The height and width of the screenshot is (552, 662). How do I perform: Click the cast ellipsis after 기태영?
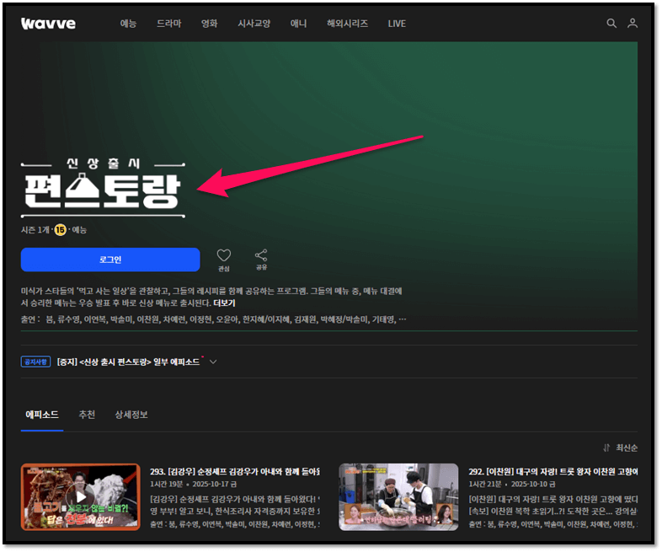pyautogui.click(x=403, y=319)
